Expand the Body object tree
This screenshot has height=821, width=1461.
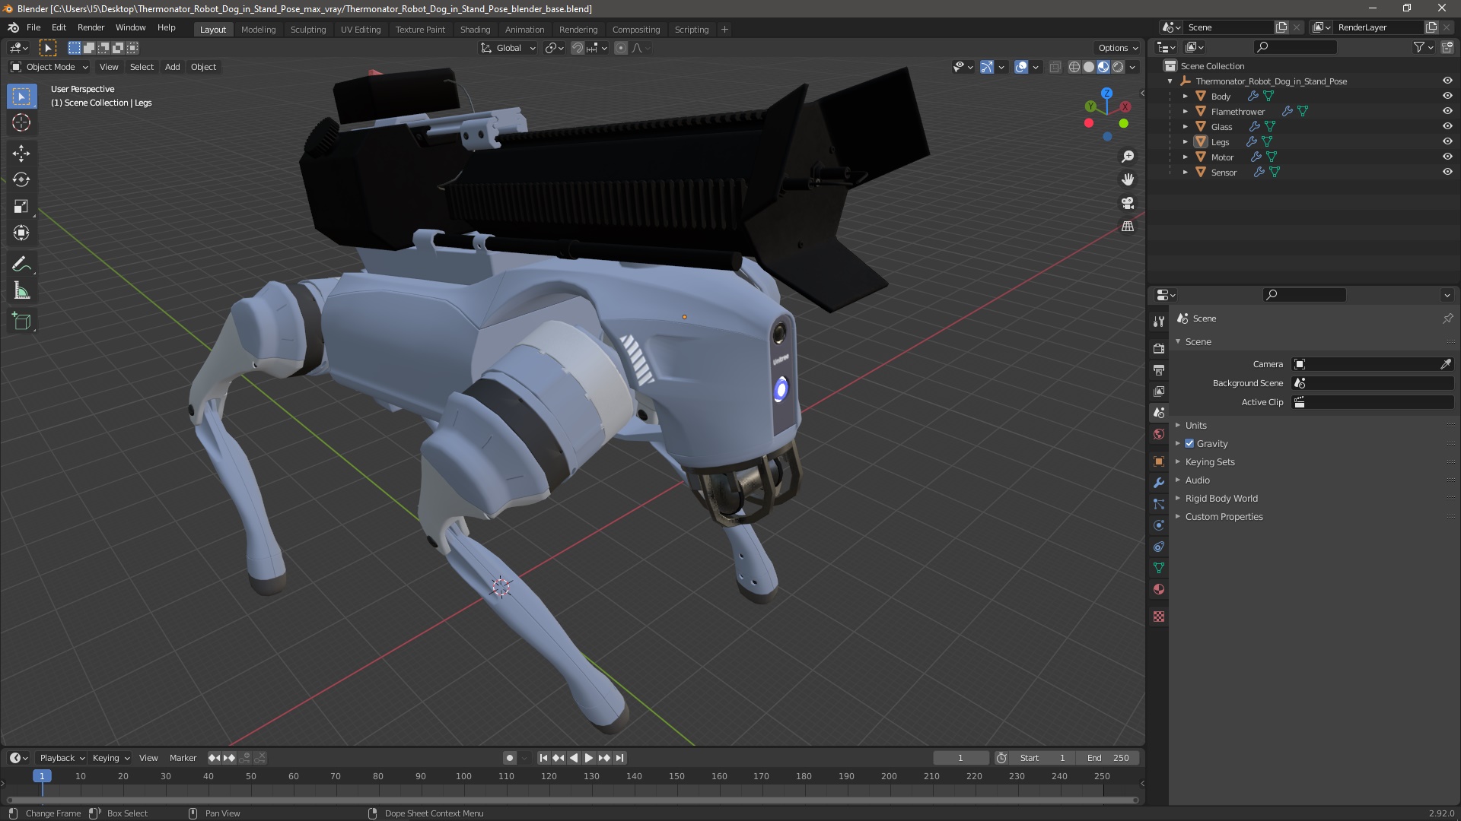(x=1185, y=97)
